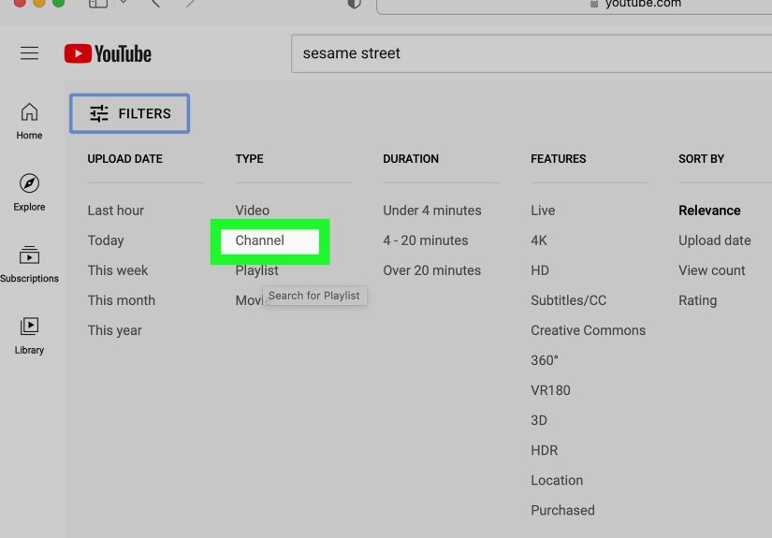
Task: Click the FEATURES column heading
Action: point(559,159)
